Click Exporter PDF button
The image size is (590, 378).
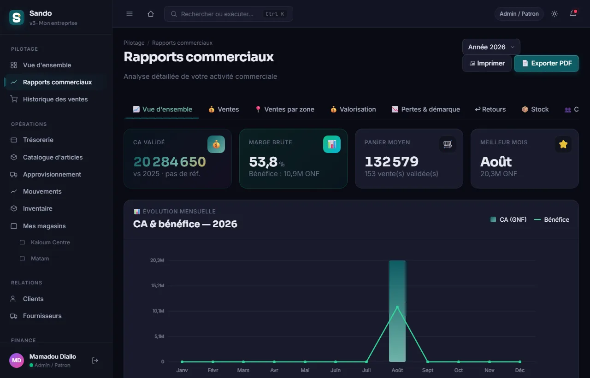click(547, 63)
